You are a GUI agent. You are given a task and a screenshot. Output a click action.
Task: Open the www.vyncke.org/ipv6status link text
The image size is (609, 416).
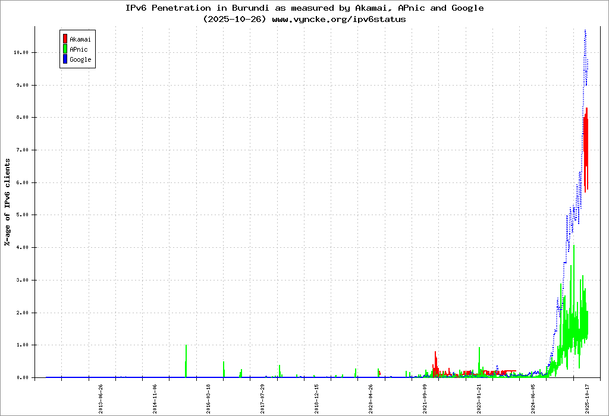point(339,19)
